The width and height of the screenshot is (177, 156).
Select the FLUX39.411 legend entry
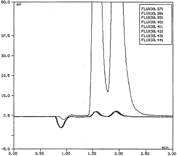[152, 27]
